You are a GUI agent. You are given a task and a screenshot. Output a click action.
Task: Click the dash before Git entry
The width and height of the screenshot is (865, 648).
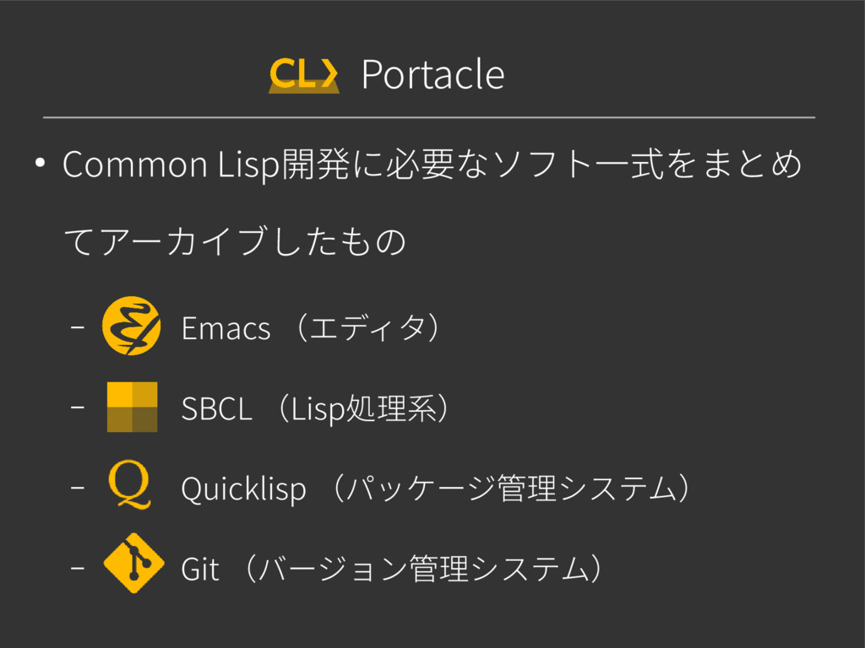coord(78,567)
